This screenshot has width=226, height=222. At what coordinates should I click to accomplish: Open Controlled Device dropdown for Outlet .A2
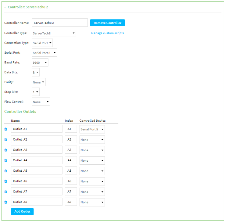click(92, 140)
